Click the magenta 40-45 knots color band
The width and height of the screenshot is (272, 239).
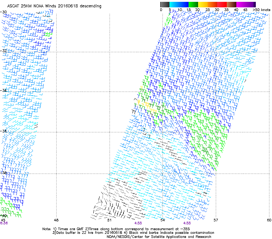tap(241, 4)
